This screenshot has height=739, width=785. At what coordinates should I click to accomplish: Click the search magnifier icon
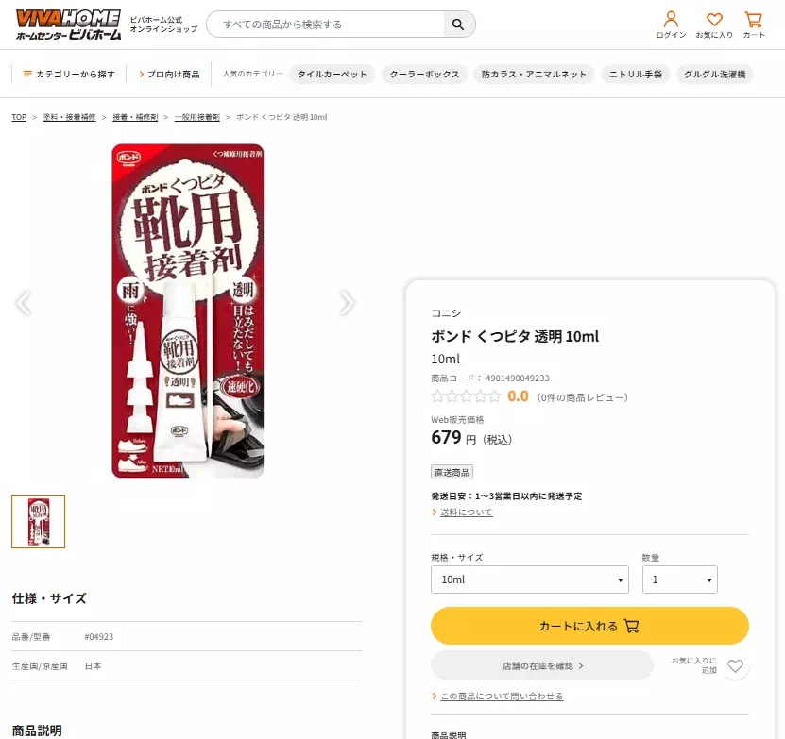458,25
